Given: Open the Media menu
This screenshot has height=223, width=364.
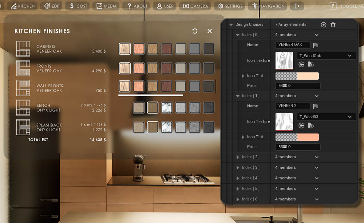Looking at the screenshot, I should pyautogui.click(x=106, y=6).
